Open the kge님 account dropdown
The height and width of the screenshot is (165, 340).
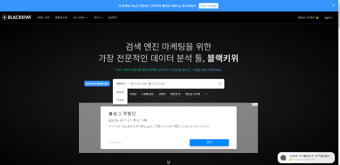coord(329,18)
